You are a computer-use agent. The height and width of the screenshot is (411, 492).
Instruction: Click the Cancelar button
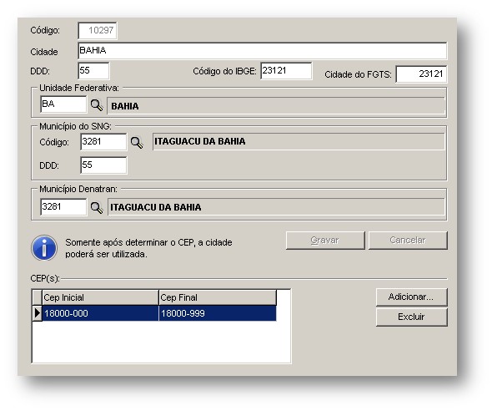click(x=408, y=241)
